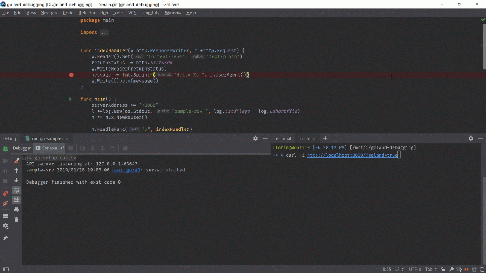Click the localhost:8080 link in terminal
This screenshot has height=273, width=486.
352,155
